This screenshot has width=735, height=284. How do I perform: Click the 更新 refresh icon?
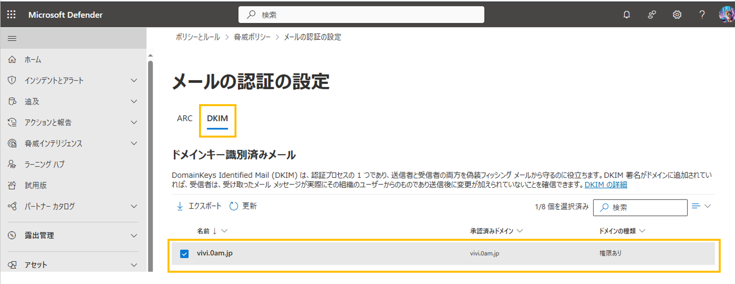point(234,206)
